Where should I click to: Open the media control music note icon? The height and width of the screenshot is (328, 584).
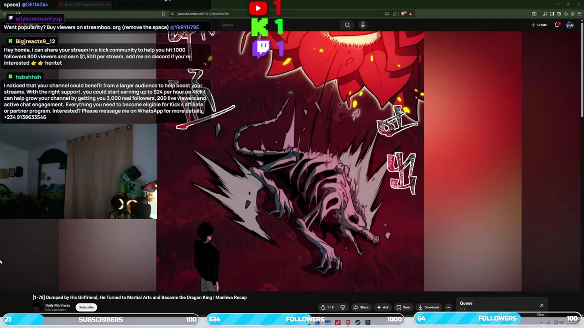point(545,14)
